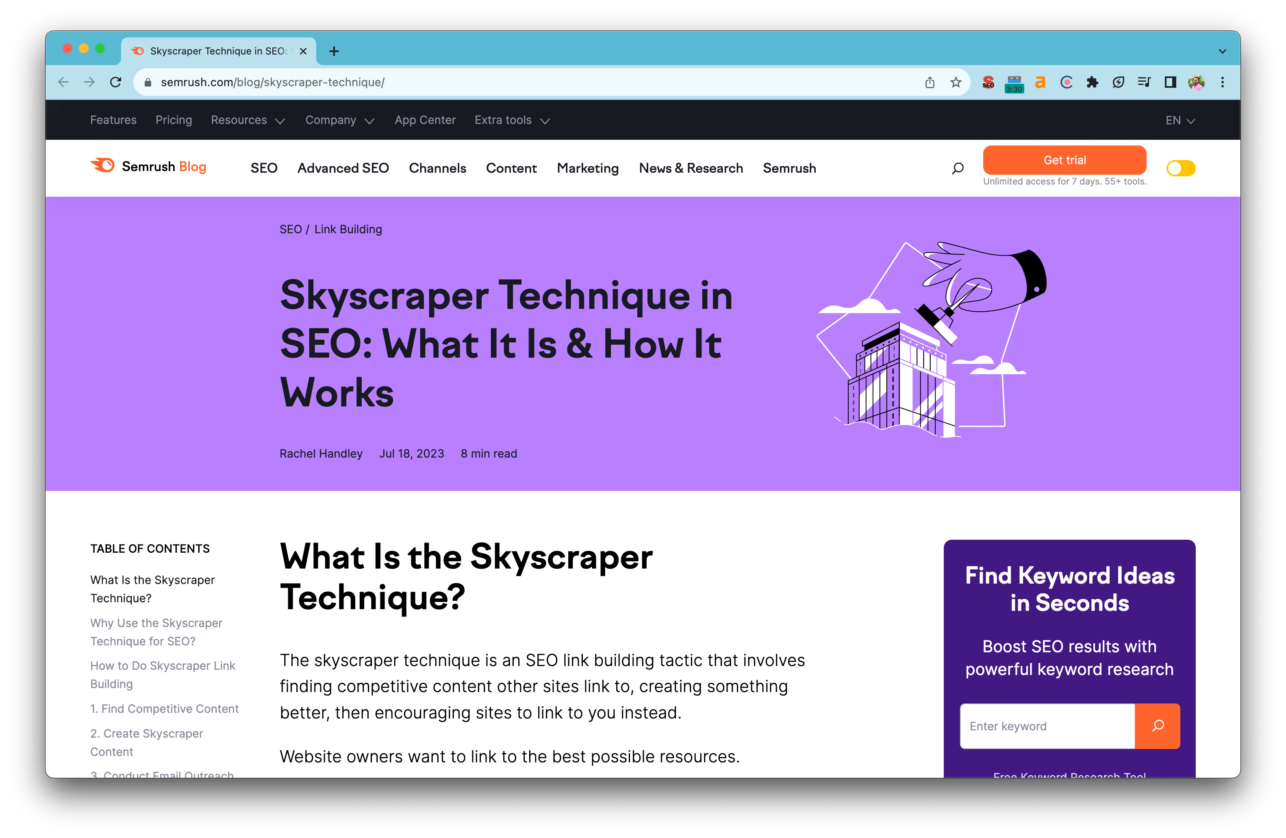Select the Content navigation tab
The image size is (1286, 838).
(511, 169)
